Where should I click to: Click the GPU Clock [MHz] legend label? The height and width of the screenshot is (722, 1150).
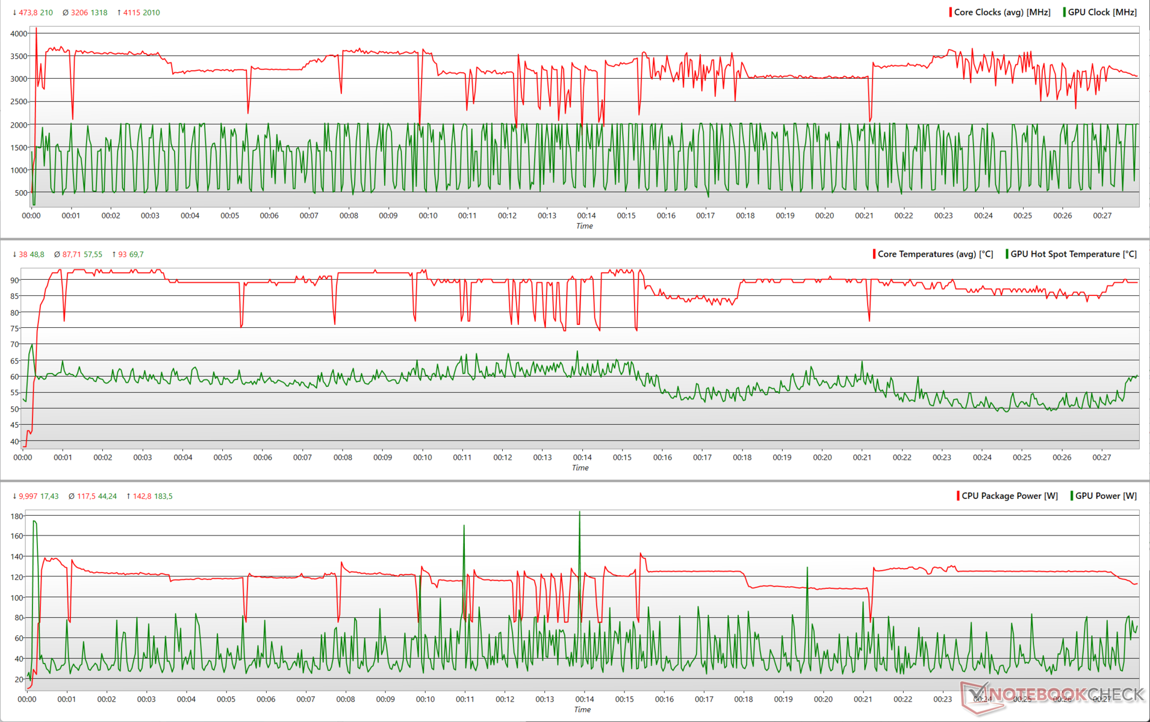click(x=1102, y=12)
